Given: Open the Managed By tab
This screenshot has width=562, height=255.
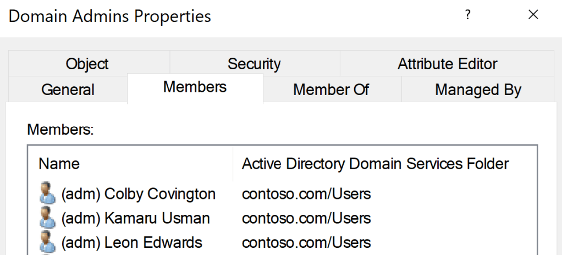Looking at the screenshot, I should pyautogui.click(x=477, y=90).
